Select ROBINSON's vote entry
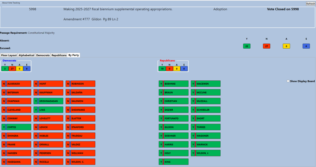This screenshot has height=167, width=316. 81,84
